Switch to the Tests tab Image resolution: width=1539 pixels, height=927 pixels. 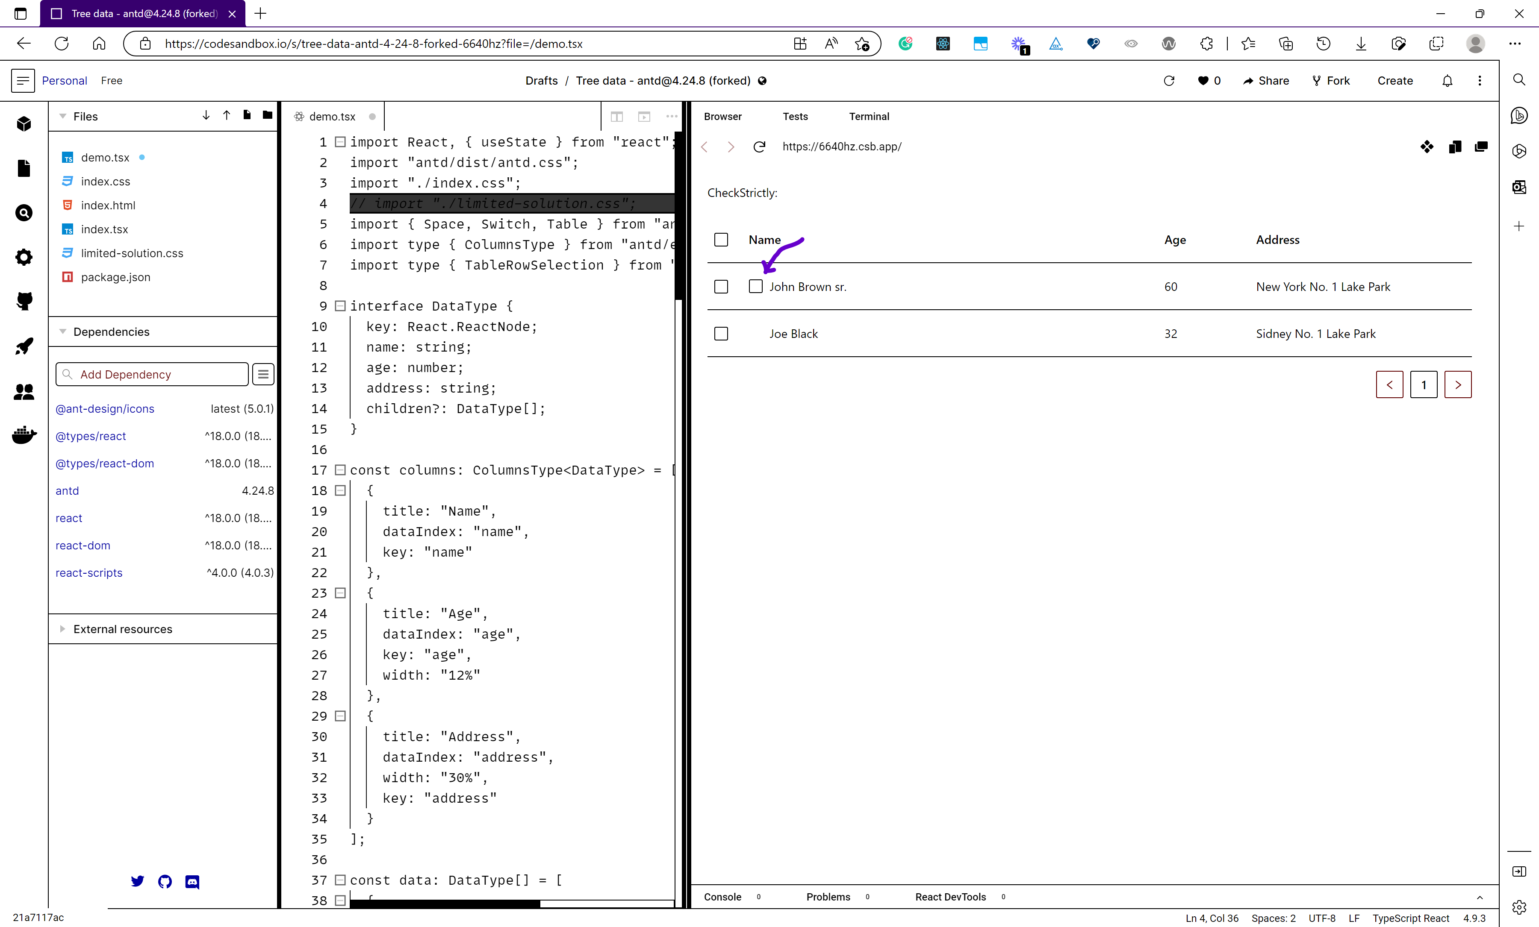pyautogui.click(x=795, y=116)
